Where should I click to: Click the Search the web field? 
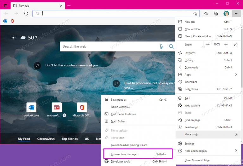(109, 46)
